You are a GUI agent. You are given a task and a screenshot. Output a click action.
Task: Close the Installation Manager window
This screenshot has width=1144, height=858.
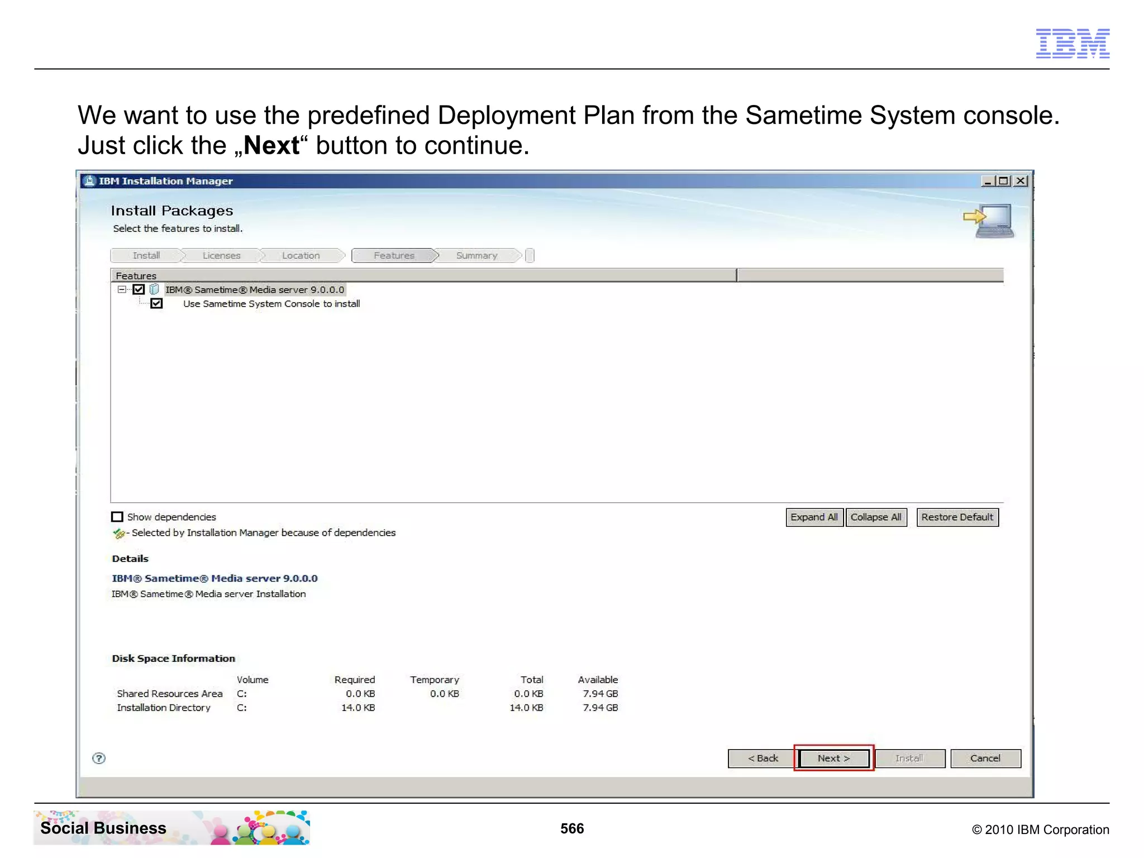[1021, 181]
